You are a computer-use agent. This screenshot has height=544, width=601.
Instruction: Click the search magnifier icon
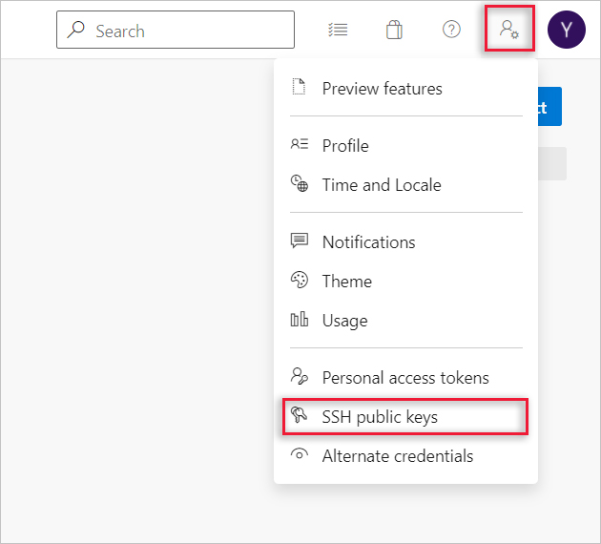[x=76, y=31]
